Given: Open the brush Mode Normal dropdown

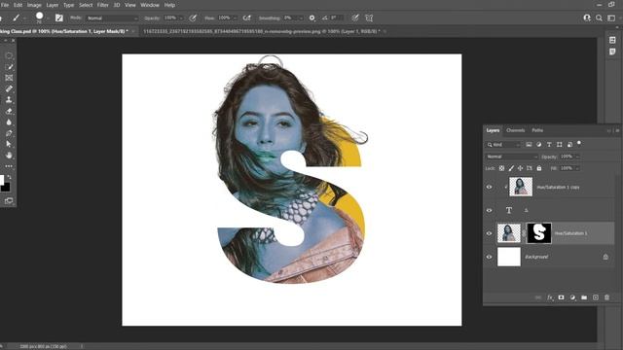Looking at the screenshot, I should pos(112,18).
